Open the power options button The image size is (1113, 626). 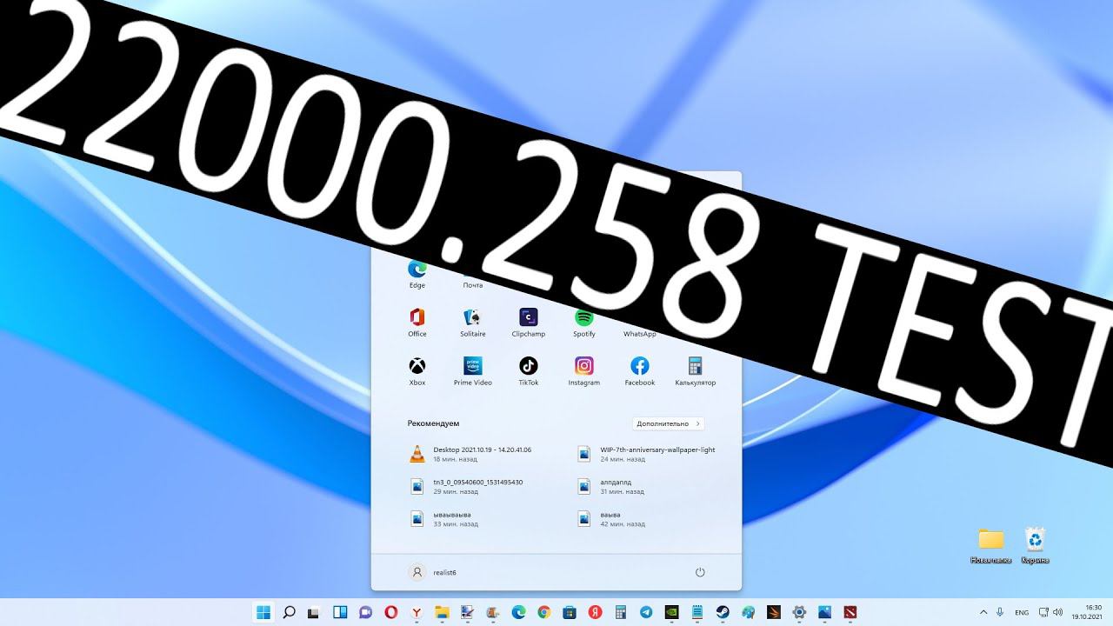point(700,572)
